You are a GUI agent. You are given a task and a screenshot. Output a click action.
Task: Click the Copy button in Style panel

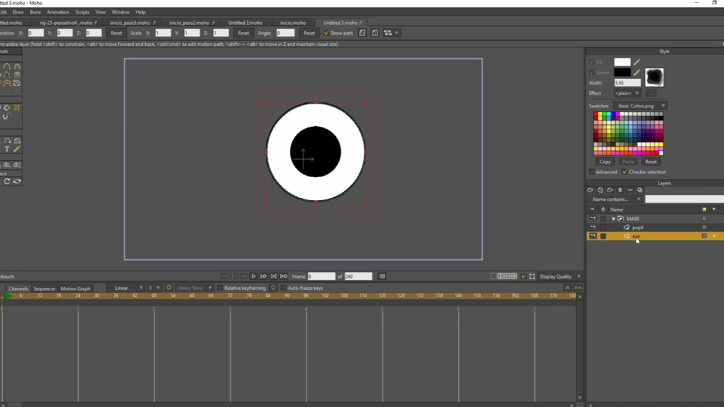pos(605,162)
